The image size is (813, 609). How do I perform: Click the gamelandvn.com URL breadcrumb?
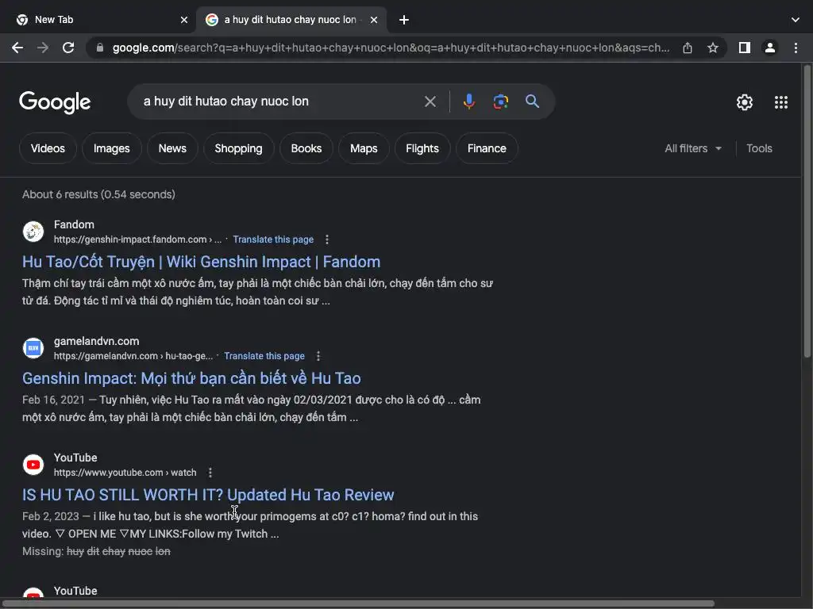point(133,356)
